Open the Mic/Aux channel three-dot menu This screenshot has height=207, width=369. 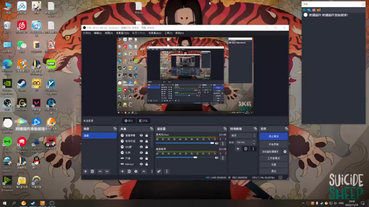point(223,143)
